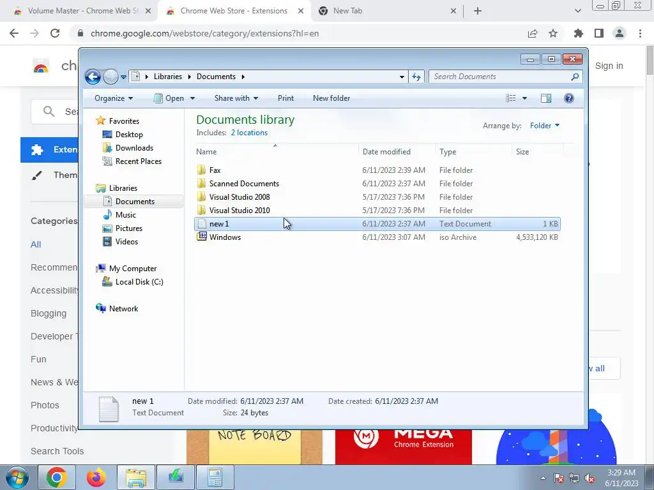Image resolution: width=654 pixels, height=490 pixels.
Task: Select the Windows iso archive file
Action: point(377,237)
